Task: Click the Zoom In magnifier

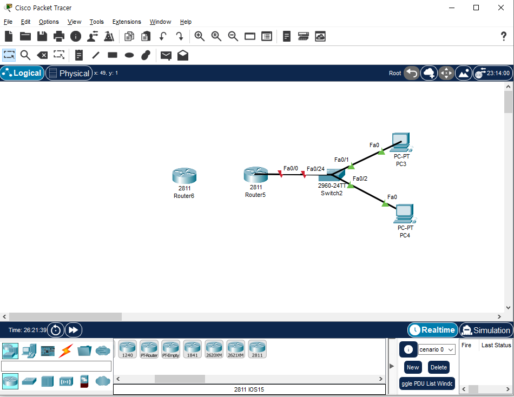Action: [x=199, y=36]
